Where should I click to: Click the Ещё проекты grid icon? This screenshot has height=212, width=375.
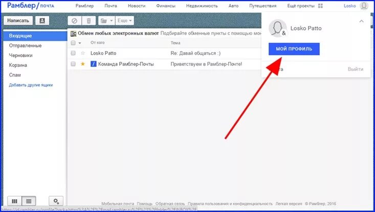pos(320,6)
